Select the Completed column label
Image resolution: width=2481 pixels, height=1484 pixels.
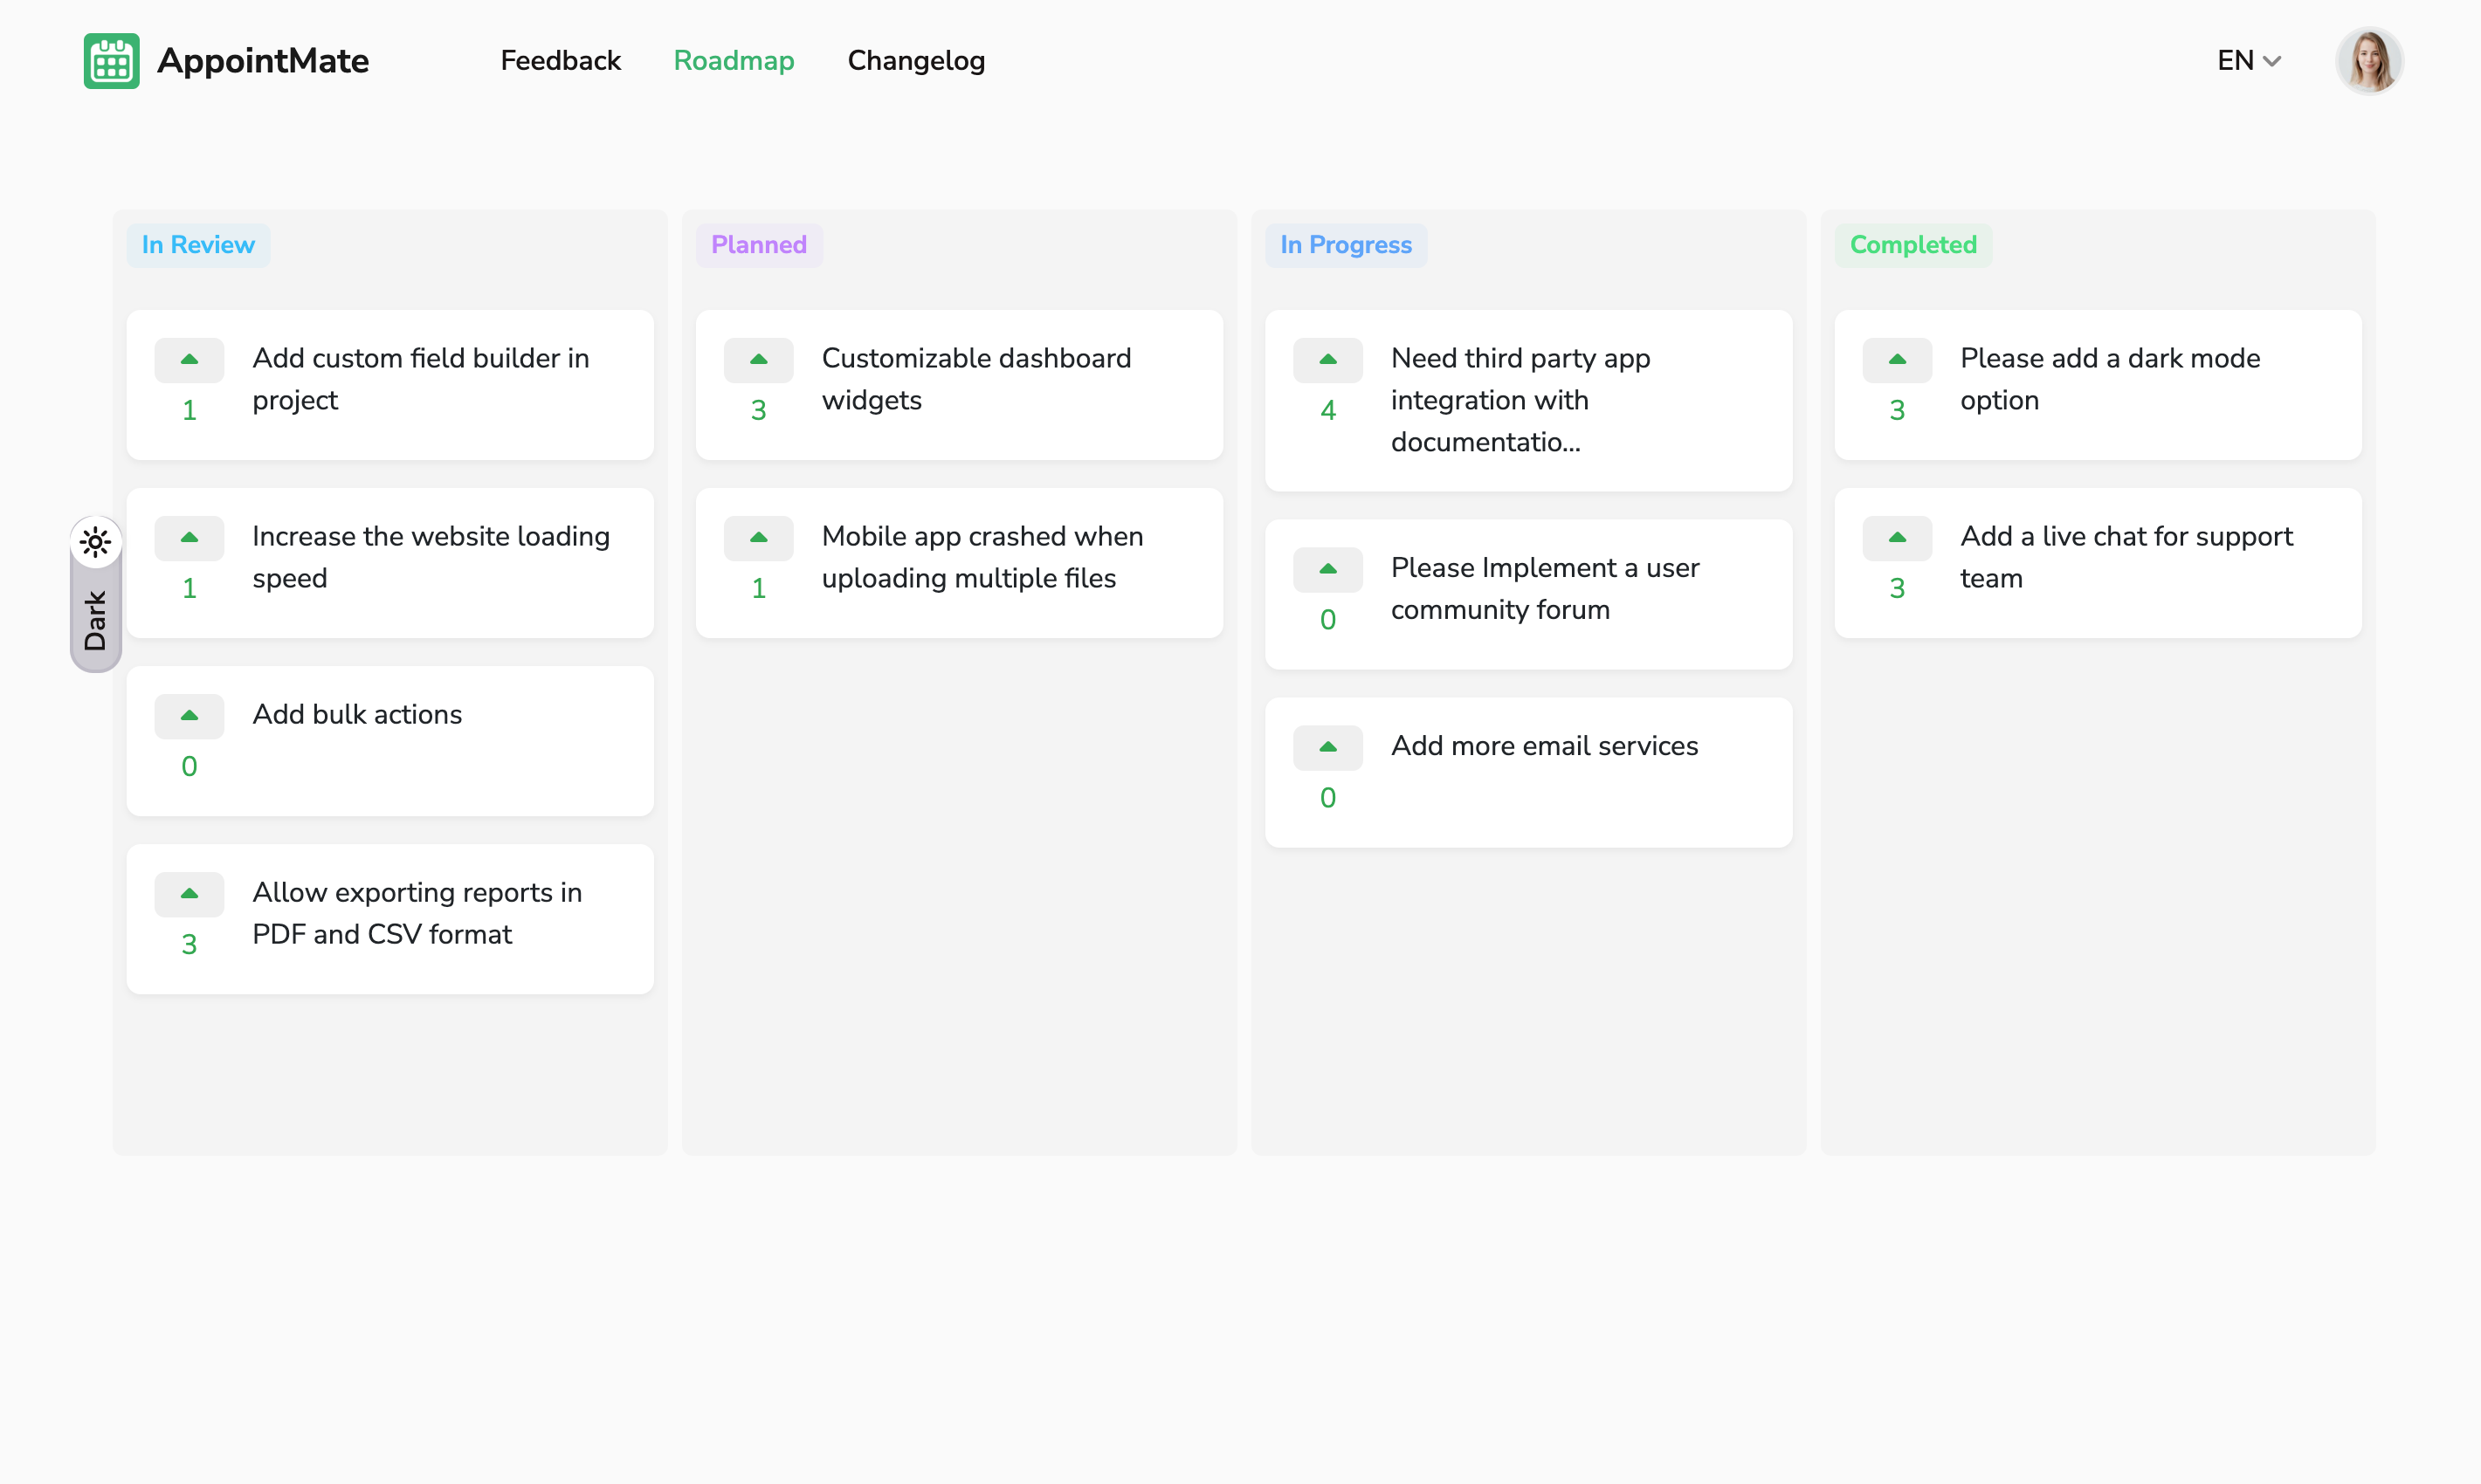(1912, 245)
